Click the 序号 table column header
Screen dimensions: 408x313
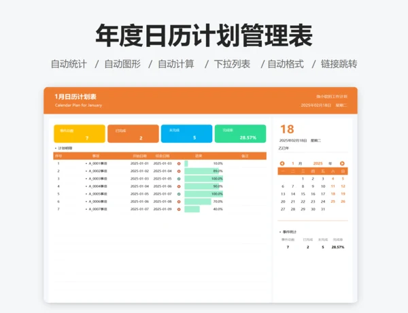coord(58,156)
